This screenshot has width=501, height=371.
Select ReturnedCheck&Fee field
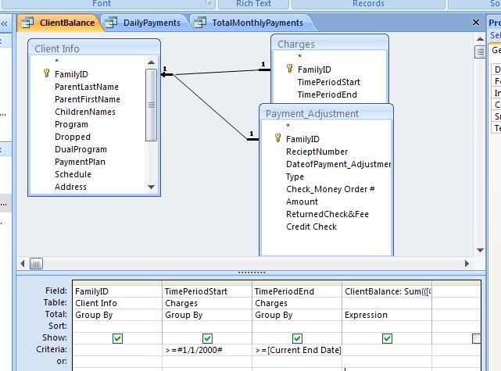(x=327, y=214)
